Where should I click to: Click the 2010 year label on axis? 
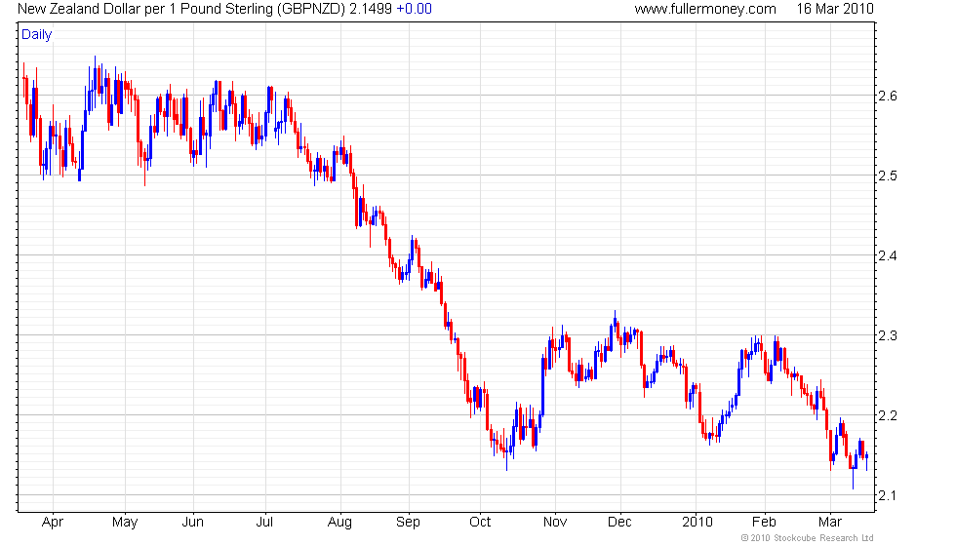(x=697, y=521)
